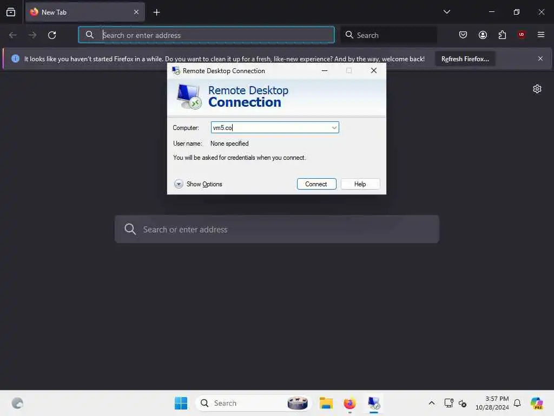Viewport: 554px width, 416px height.
Task: Click the widgets icon on taskbar left
Action: pos(17,403)
